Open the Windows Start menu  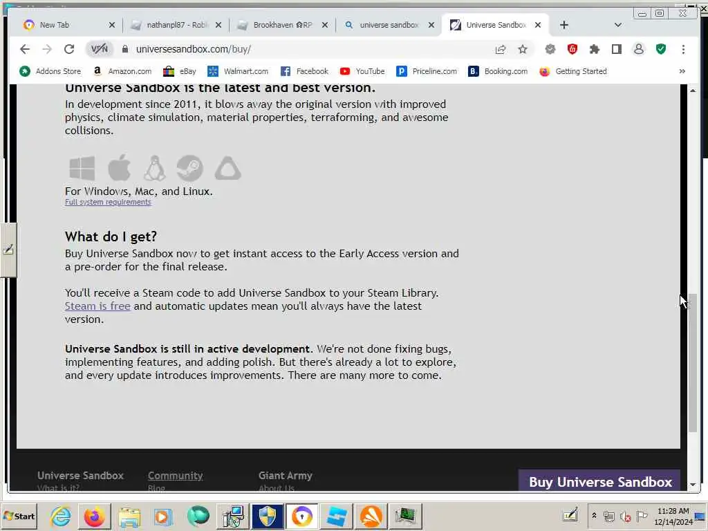pos(19,516)
